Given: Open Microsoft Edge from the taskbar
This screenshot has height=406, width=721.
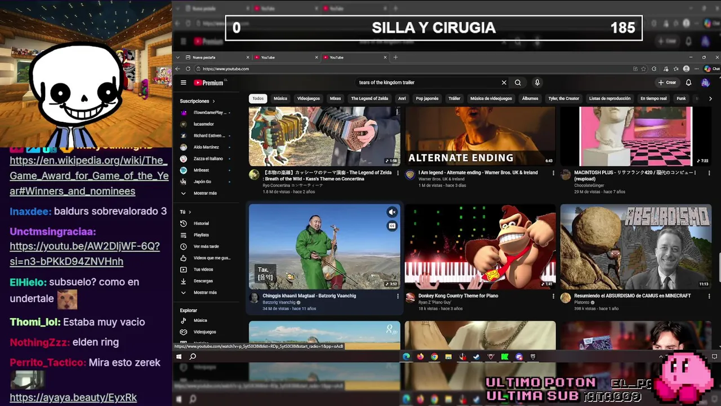Looking at the screenshot, I should pos(406,356).
